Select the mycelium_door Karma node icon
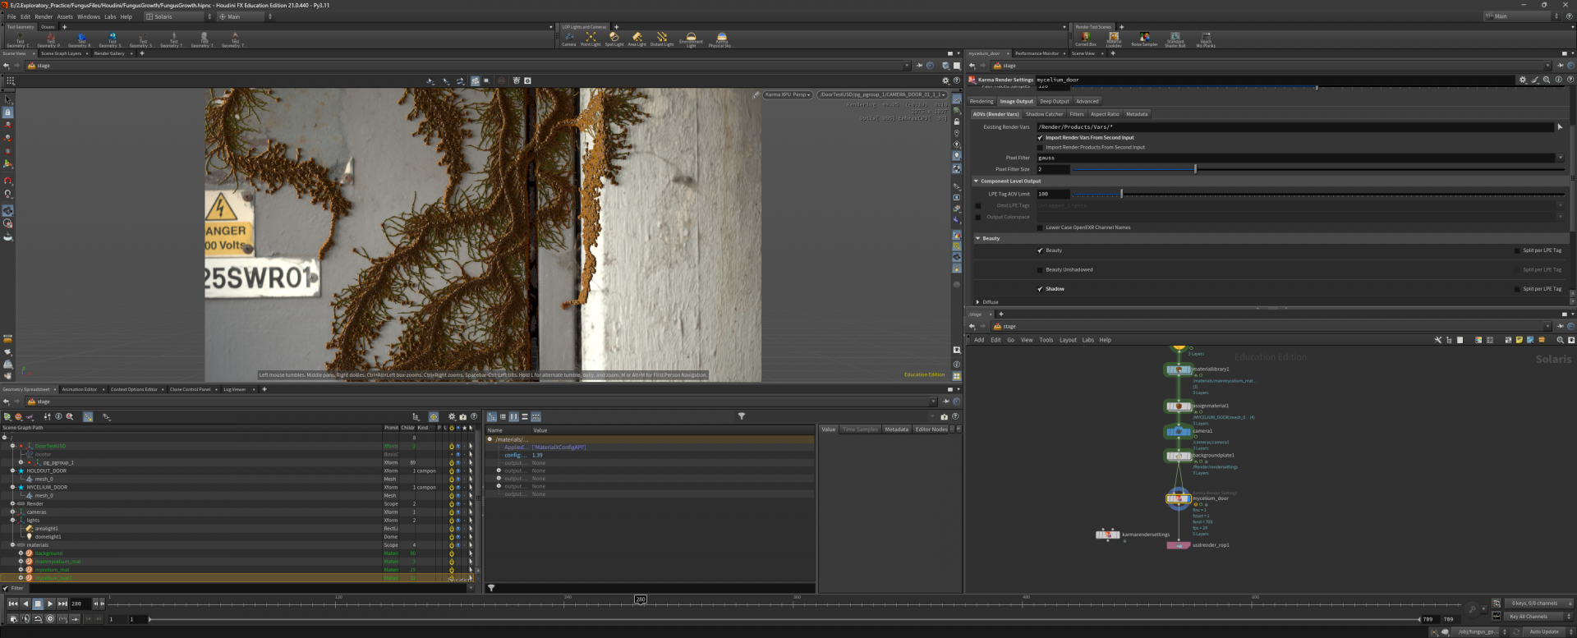1577x638 pixels. [x=1178, y=498]
